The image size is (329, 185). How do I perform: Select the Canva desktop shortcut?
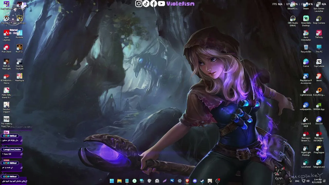tap(306, 63)
